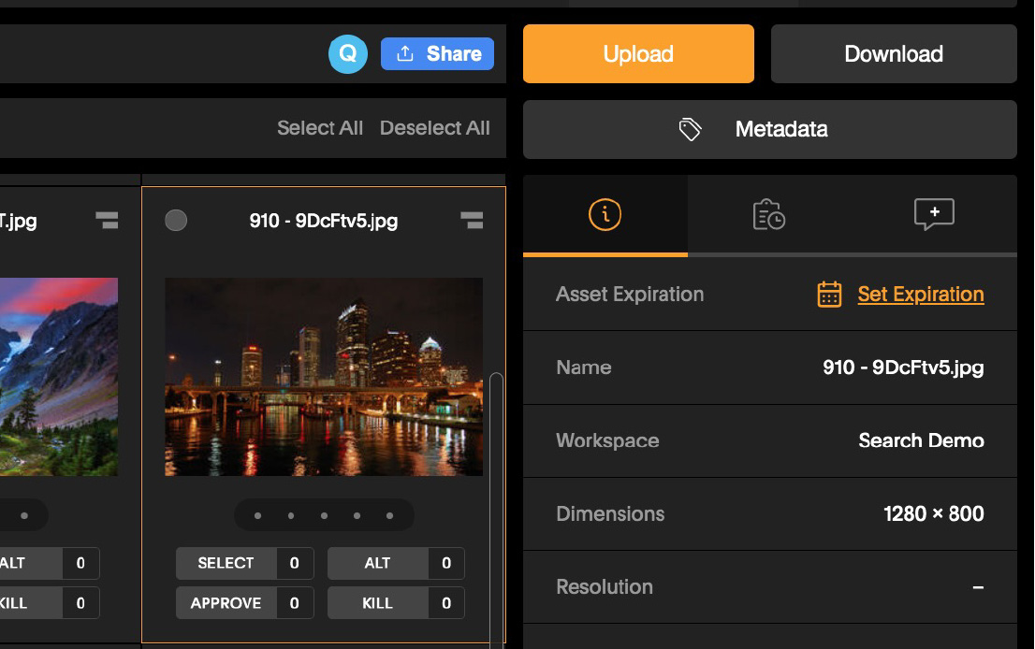
Task: Click the Dimensions value 1280 × 800
Action: coord(933,513)
